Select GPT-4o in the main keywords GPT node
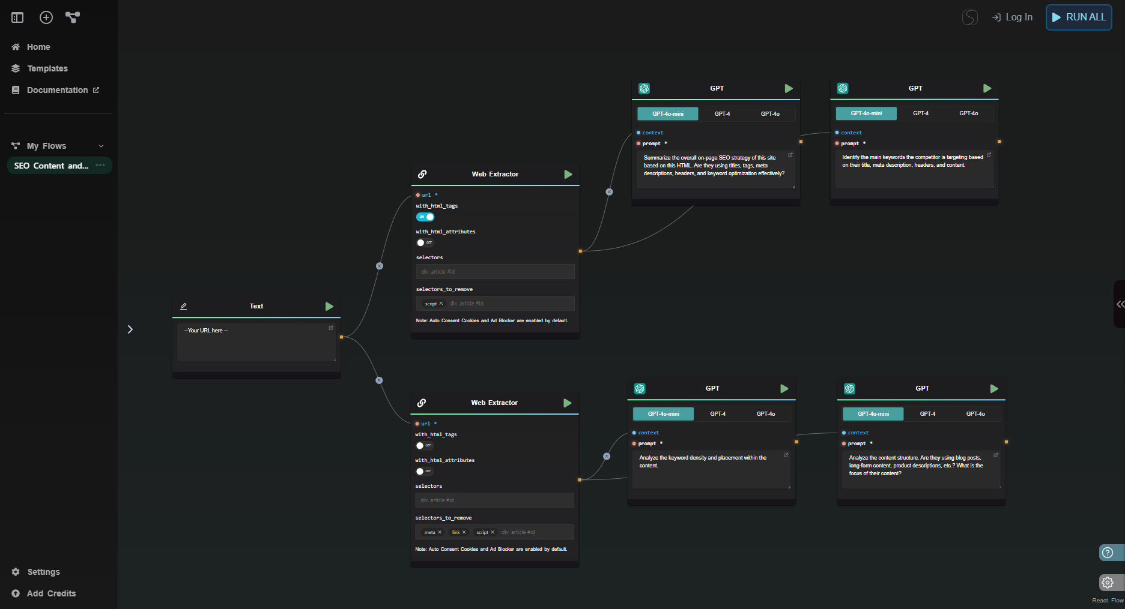The image size is (1125, 609). (x=969, y=113)
